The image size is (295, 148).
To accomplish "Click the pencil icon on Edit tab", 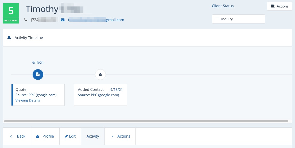I will pos(66,136).
